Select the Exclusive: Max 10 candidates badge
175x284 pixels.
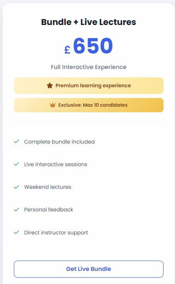(89, 105)
